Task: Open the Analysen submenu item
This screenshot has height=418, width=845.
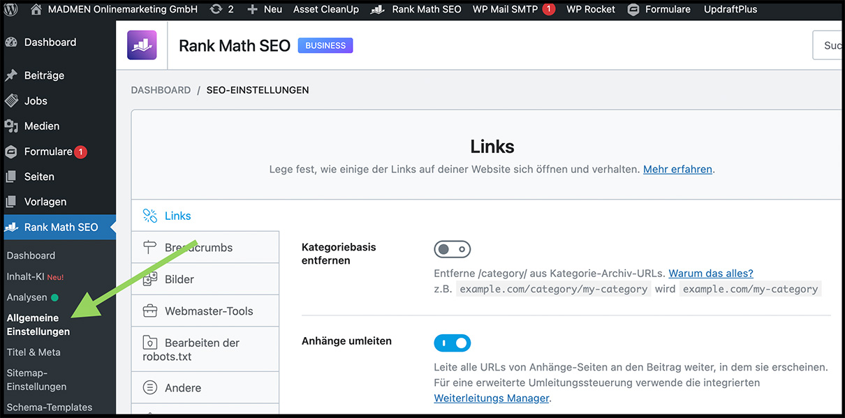Action: click(x=27, y=297)
